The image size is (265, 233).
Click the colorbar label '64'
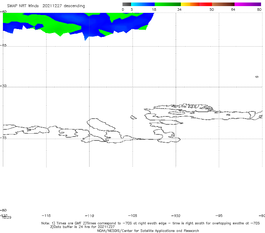[x=233, y=9]
